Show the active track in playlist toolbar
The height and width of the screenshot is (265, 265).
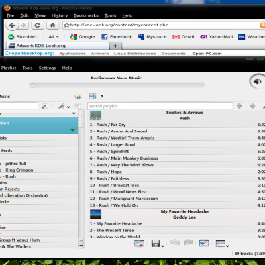[x=204, y=243]
